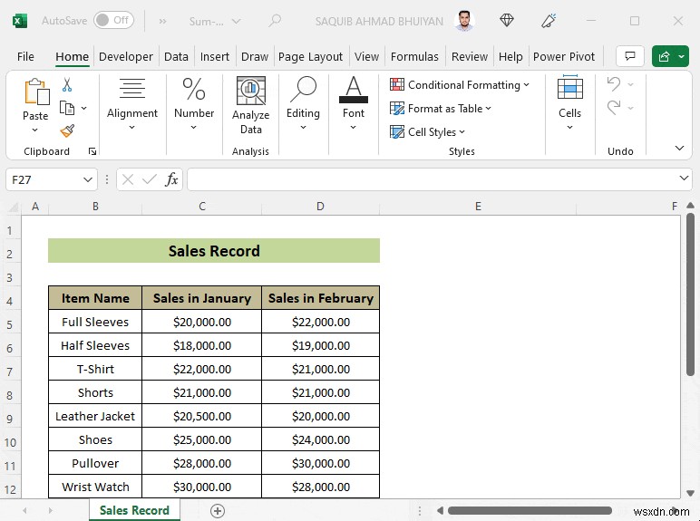Open the Clipboard dialog launcher

click(x=92, y=151)
